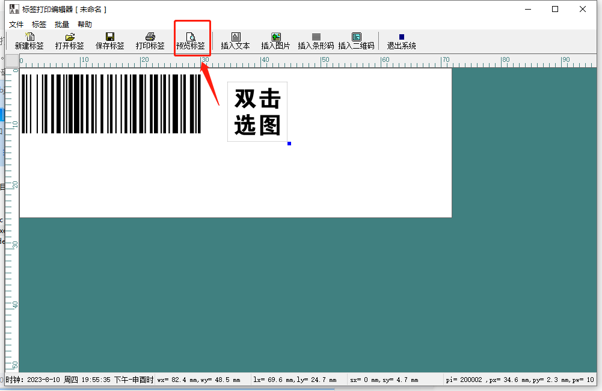Click the pi= 200002 status entry
The width and height of the screenshot is (602, 391).
pos(520,380)
